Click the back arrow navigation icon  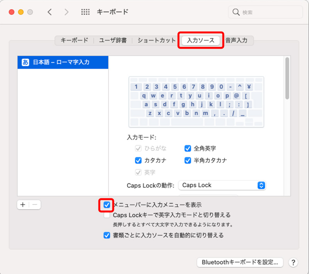pyautogui.click(x=49, y=12)
